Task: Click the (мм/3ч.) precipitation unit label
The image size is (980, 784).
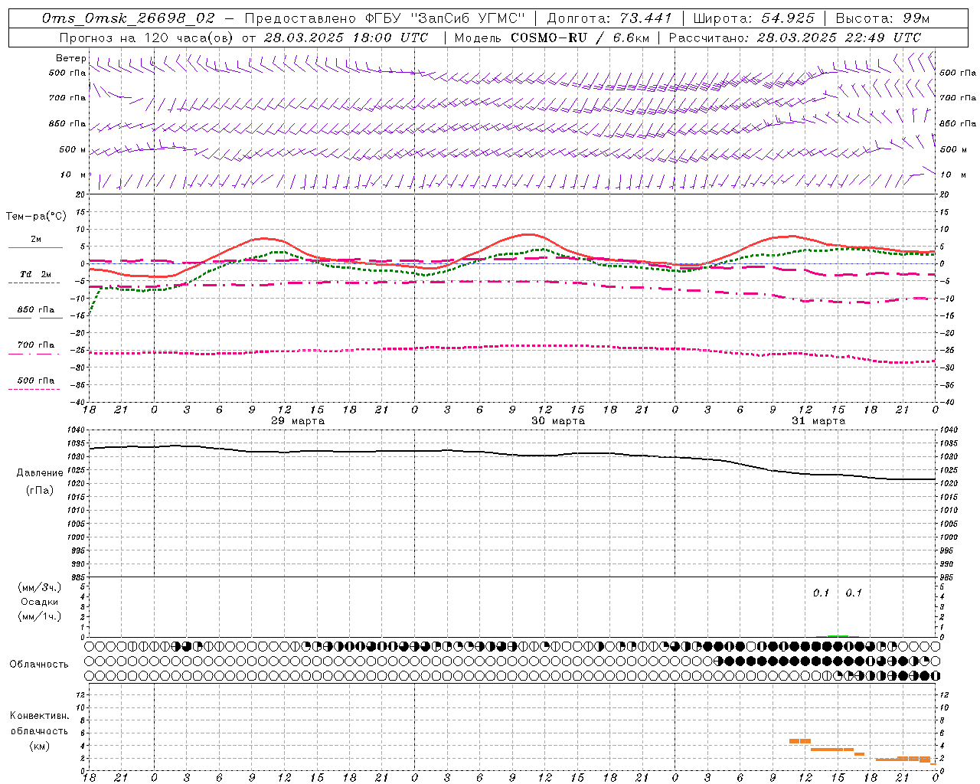Action: coord(40,587)
